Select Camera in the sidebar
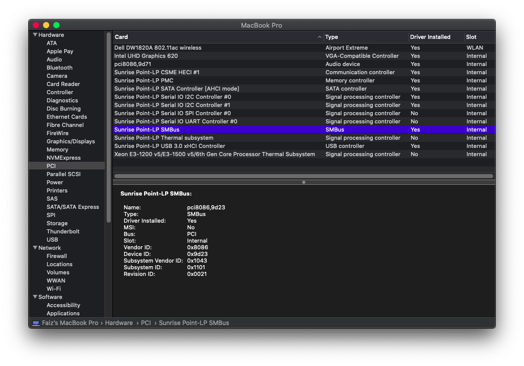 pyautogui.click(x=57, y=76)
